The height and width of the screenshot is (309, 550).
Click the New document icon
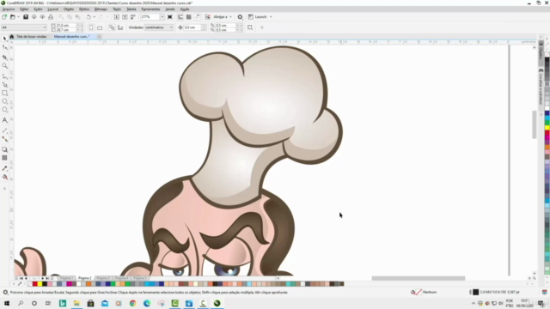tap(4, 17)
